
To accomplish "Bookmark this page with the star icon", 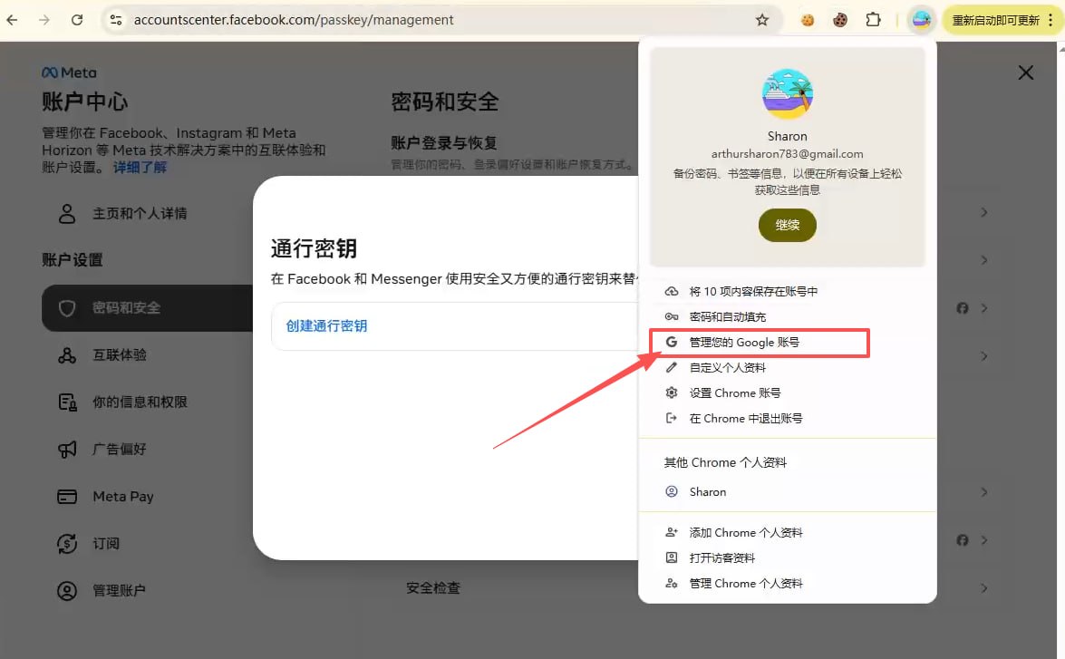I will click(762, 20).
